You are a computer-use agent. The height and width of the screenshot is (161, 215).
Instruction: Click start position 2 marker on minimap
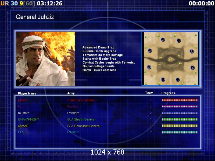coord(163,40)
